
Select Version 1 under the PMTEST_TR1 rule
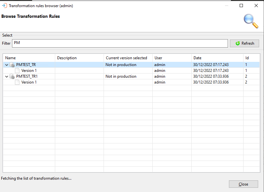click(29, 82)
